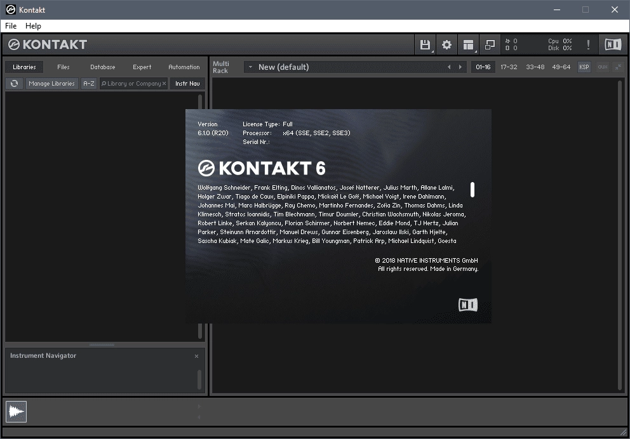Click the Disk 0% meter readout
Screen dimensions: 630x439
pos(560,48)
